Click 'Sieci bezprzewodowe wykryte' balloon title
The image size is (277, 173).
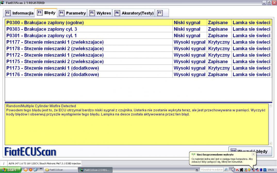coord(215,154)
